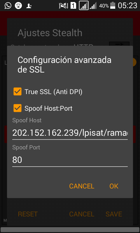Uncheck the True SSL (Anti DPI) checkbox

(x=17, y=91)
